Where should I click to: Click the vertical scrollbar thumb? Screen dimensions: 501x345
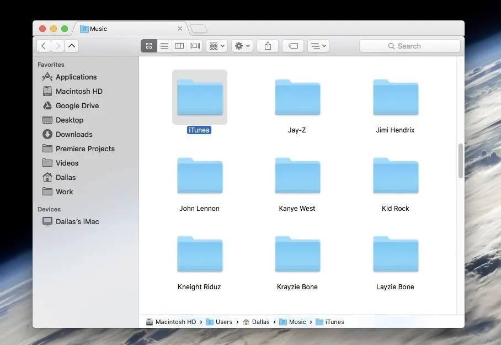(460, 161)
